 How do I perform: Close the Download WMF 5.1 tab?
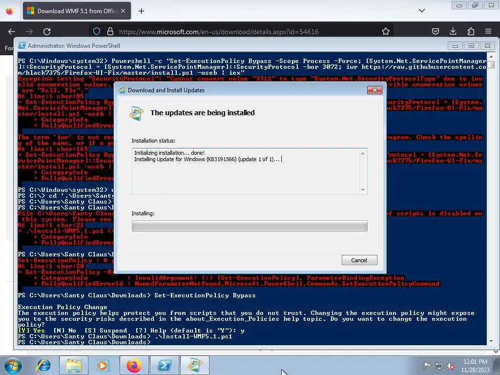click(x=123, y=11)
